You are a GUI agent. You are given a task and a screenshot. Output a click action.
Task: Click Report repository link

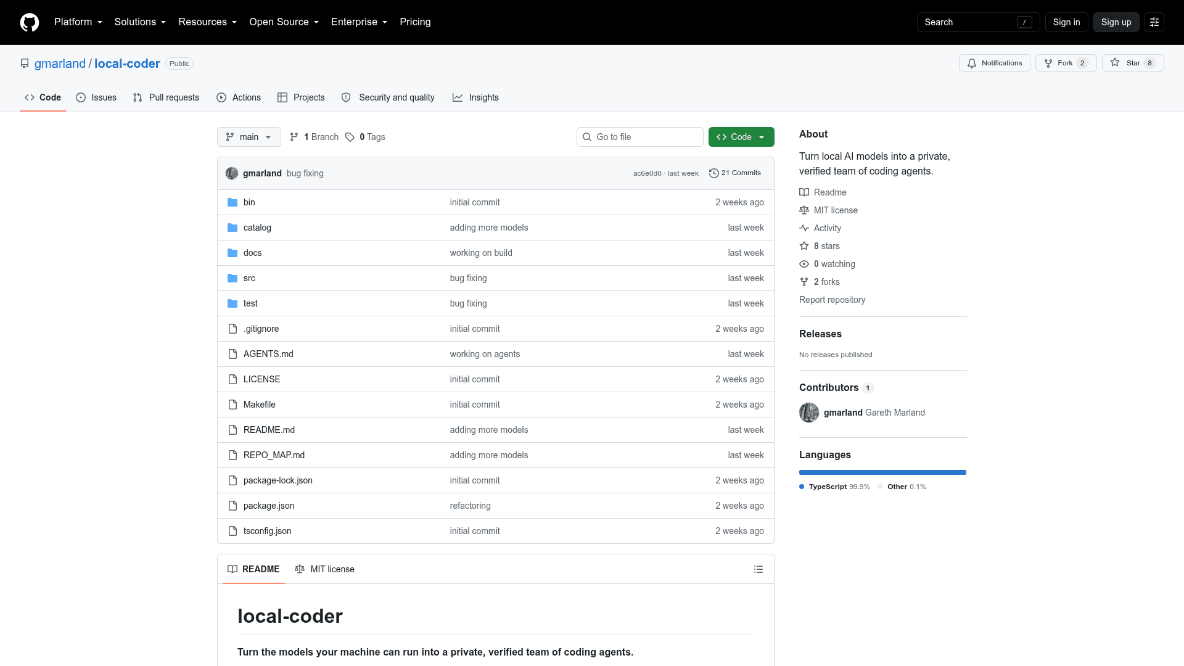pyautogui.click(x=832, y=300)
